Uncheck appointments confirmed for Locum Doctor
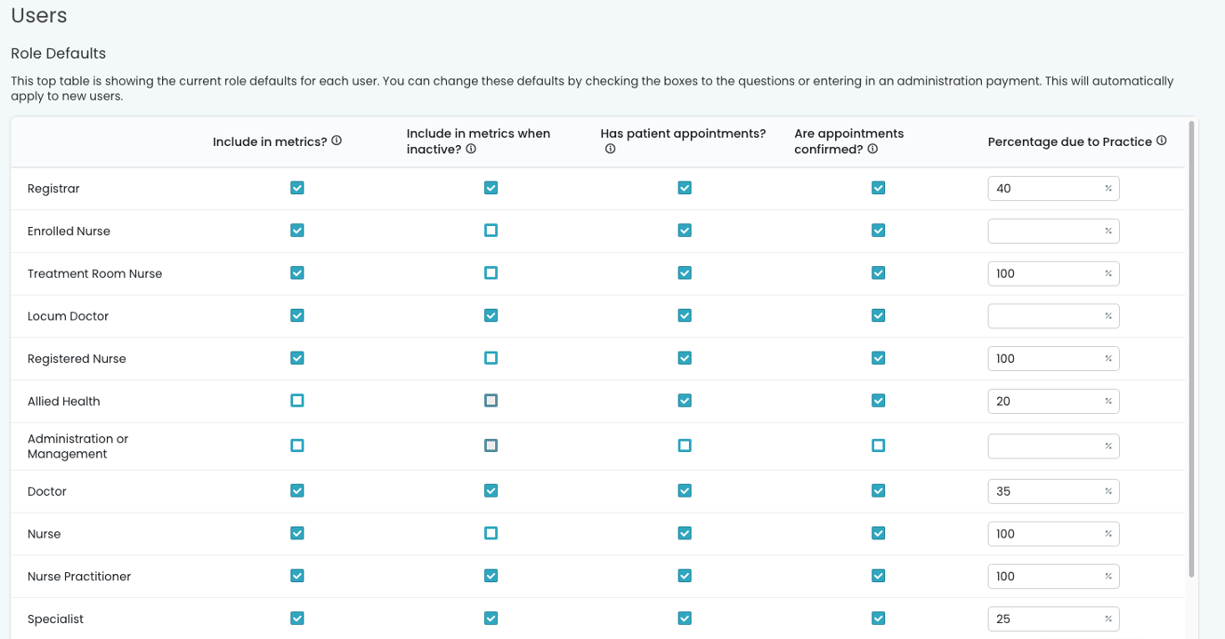 point(878,316)
